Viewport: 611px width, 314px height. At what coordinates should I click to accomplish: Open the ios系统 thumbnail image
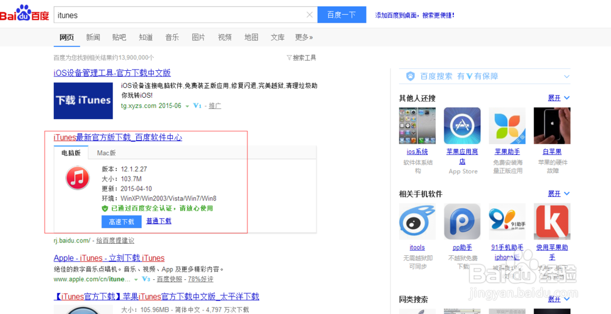point(417,126)
